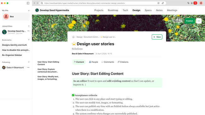Open the Bea site card in sidebar
205x115 pixels.
[x=16, y=17]
